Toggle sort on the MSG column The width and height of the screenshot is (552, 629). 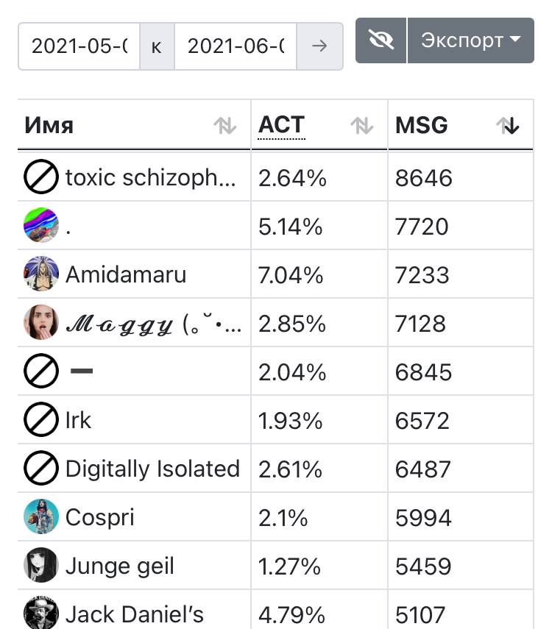(x=461, y=125)
